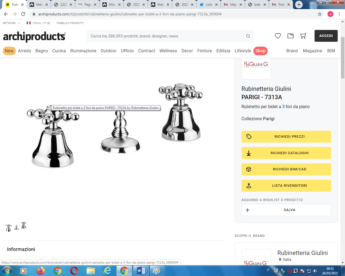Expand the Network dropdown
The width and height of the screenshot is (345, 276).
coord(11,23)
